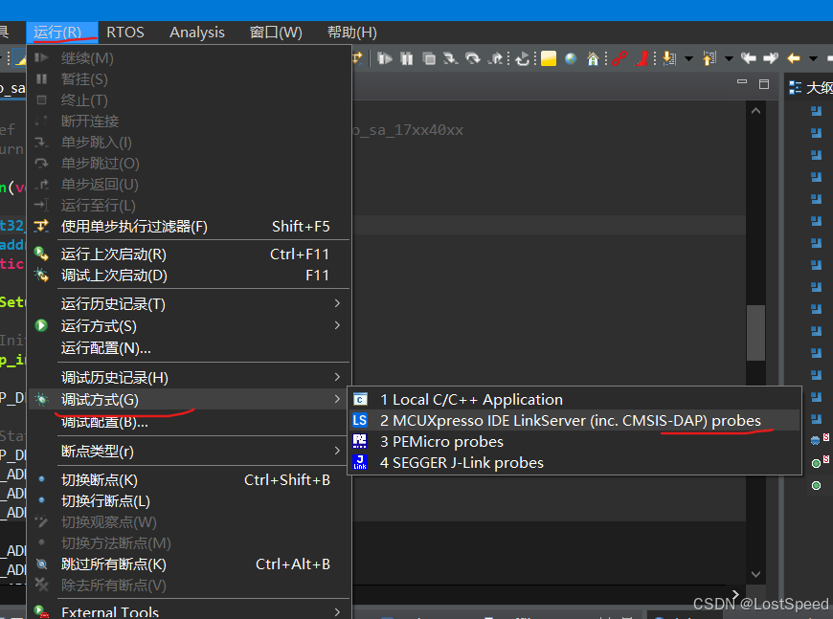This screenshot has width=833, height=619.
Task: Toggle 切换行断点(L) line breakpoint
Action: [x=188, y=500]
